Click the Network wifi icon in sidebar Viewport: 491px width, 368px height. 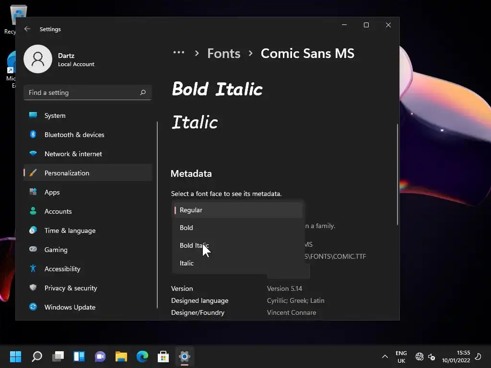[33, 153]
